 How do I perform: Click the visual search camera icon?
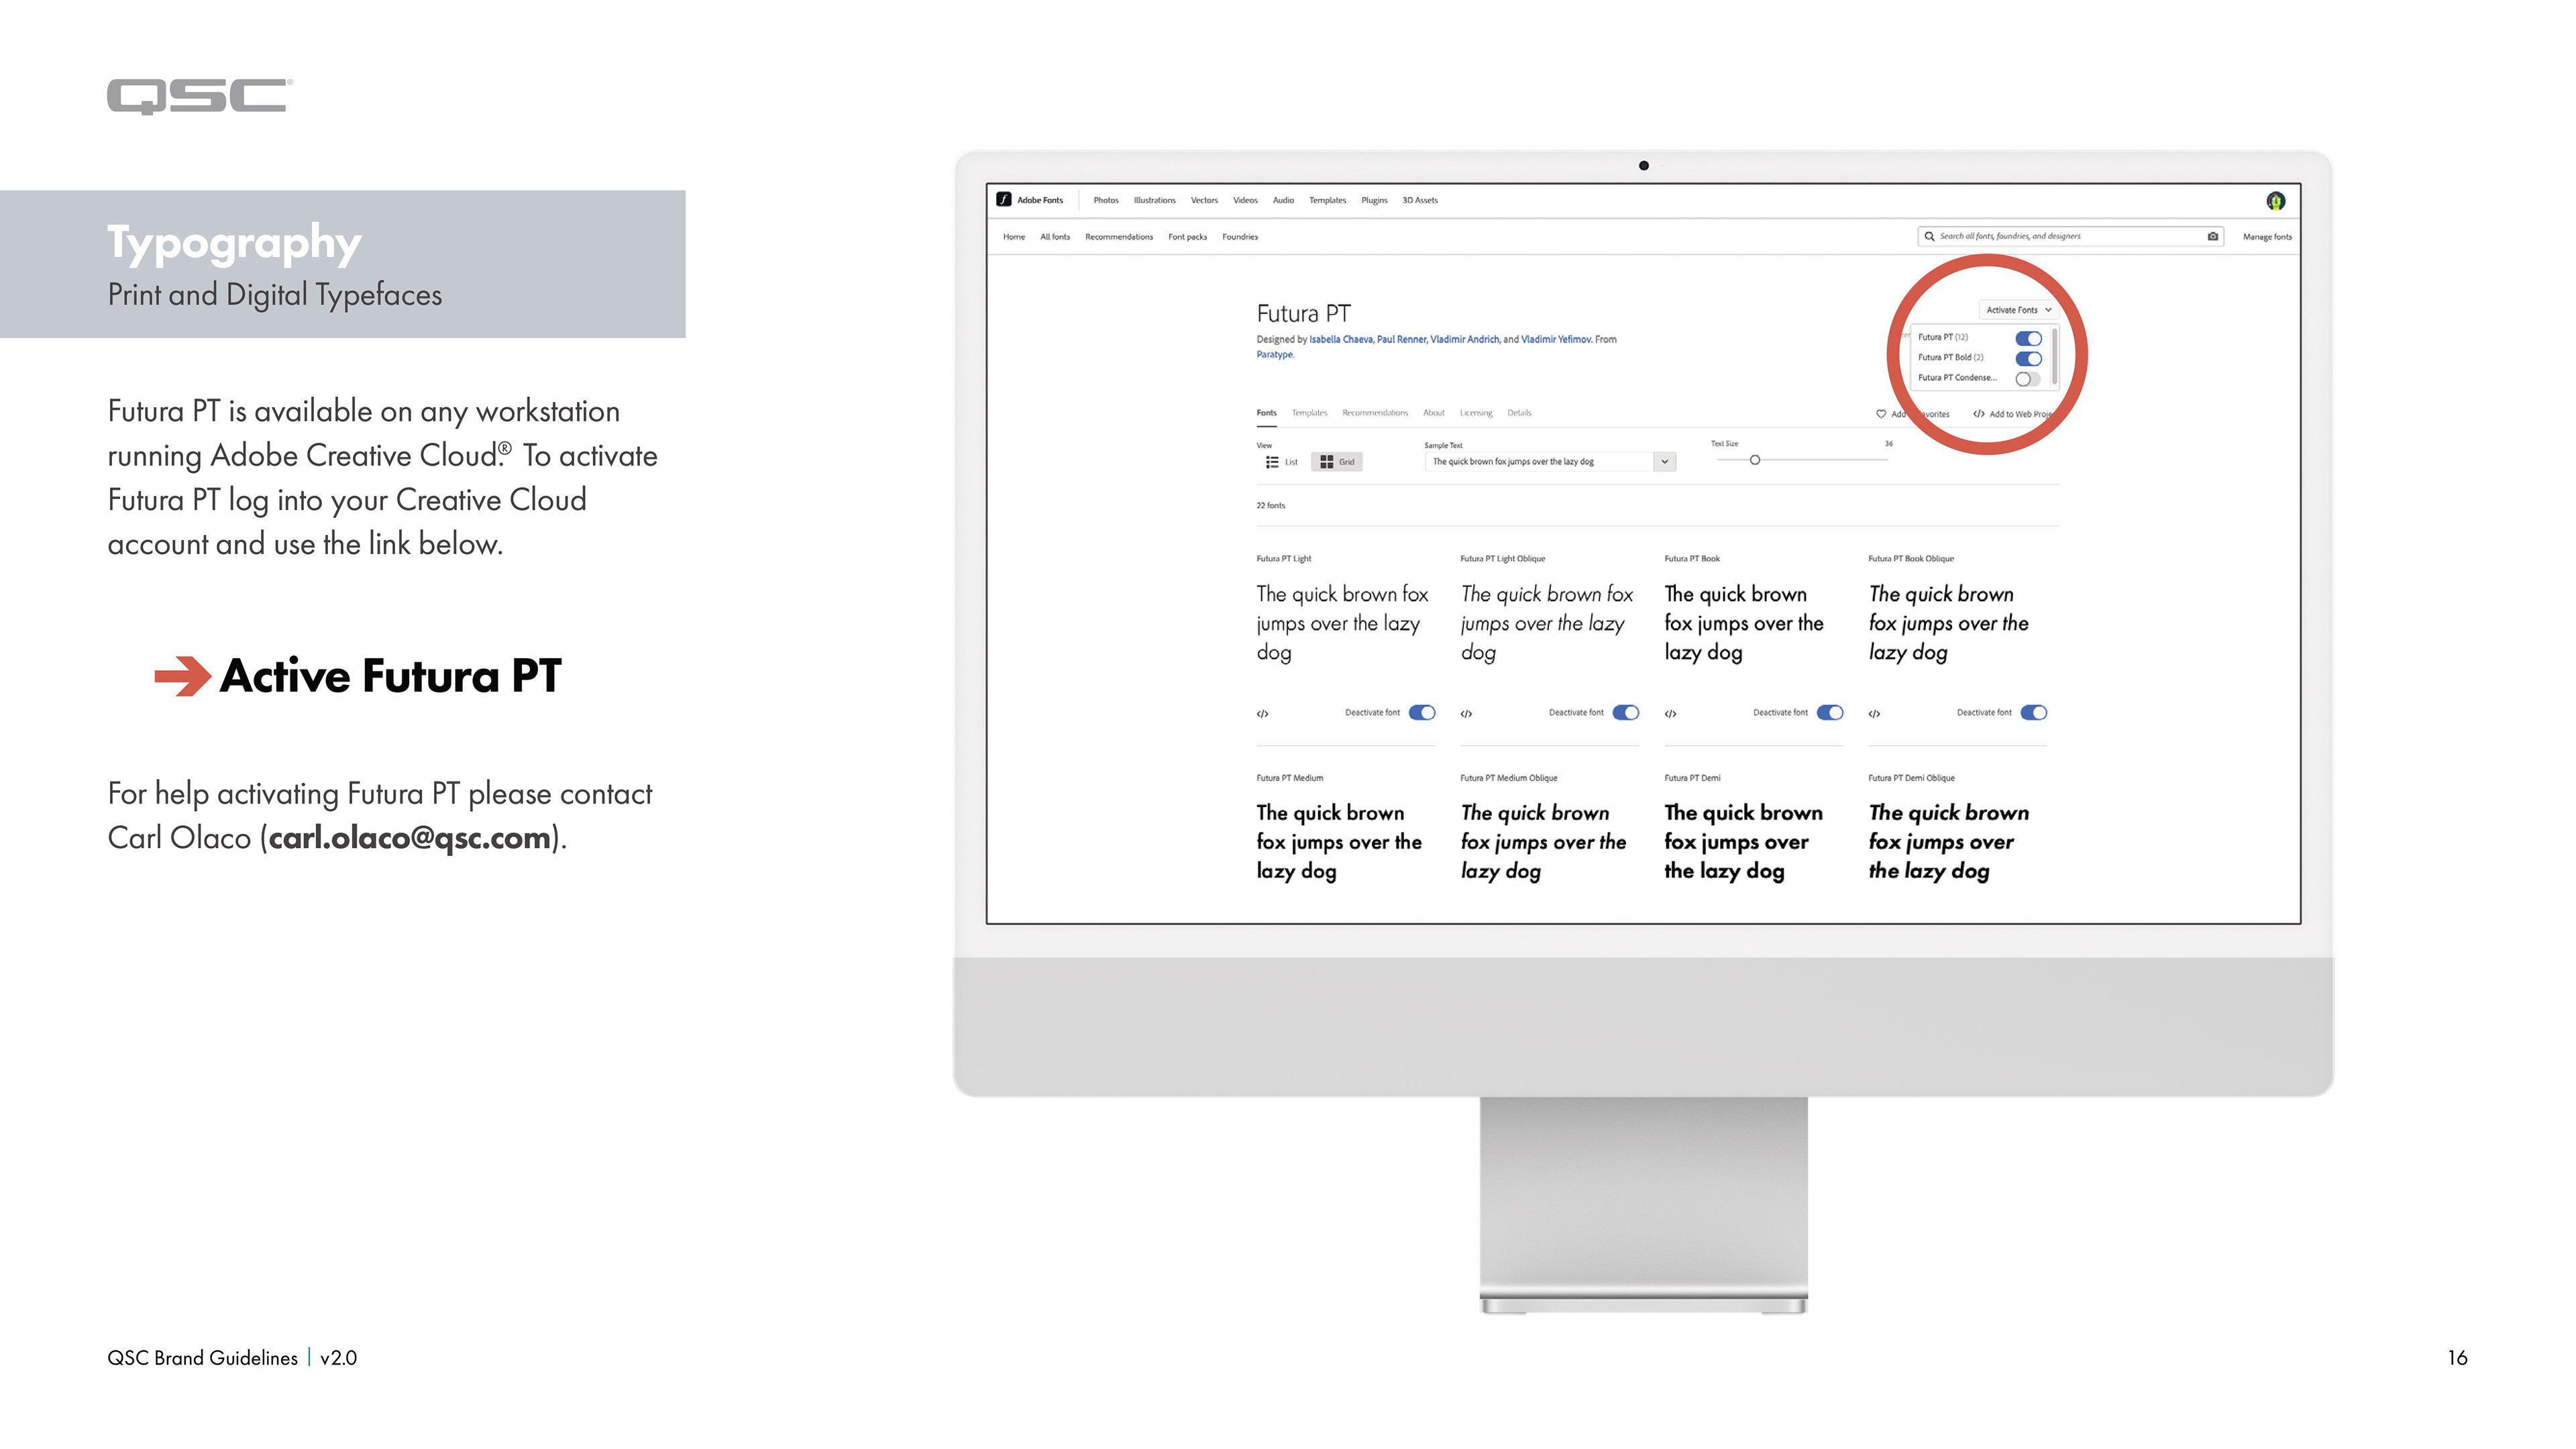click(2212, 237)
